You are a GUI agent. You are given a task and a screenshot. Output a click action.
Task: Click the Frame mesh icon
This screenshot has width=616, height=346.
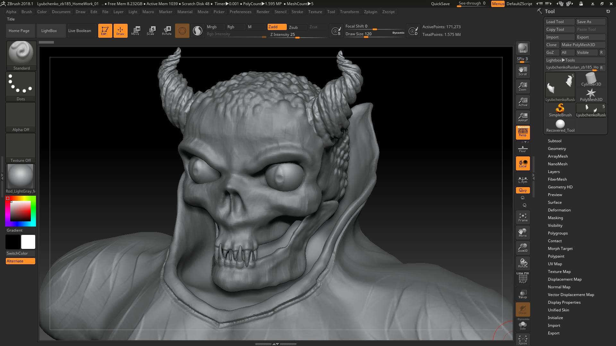pos(523,217)
